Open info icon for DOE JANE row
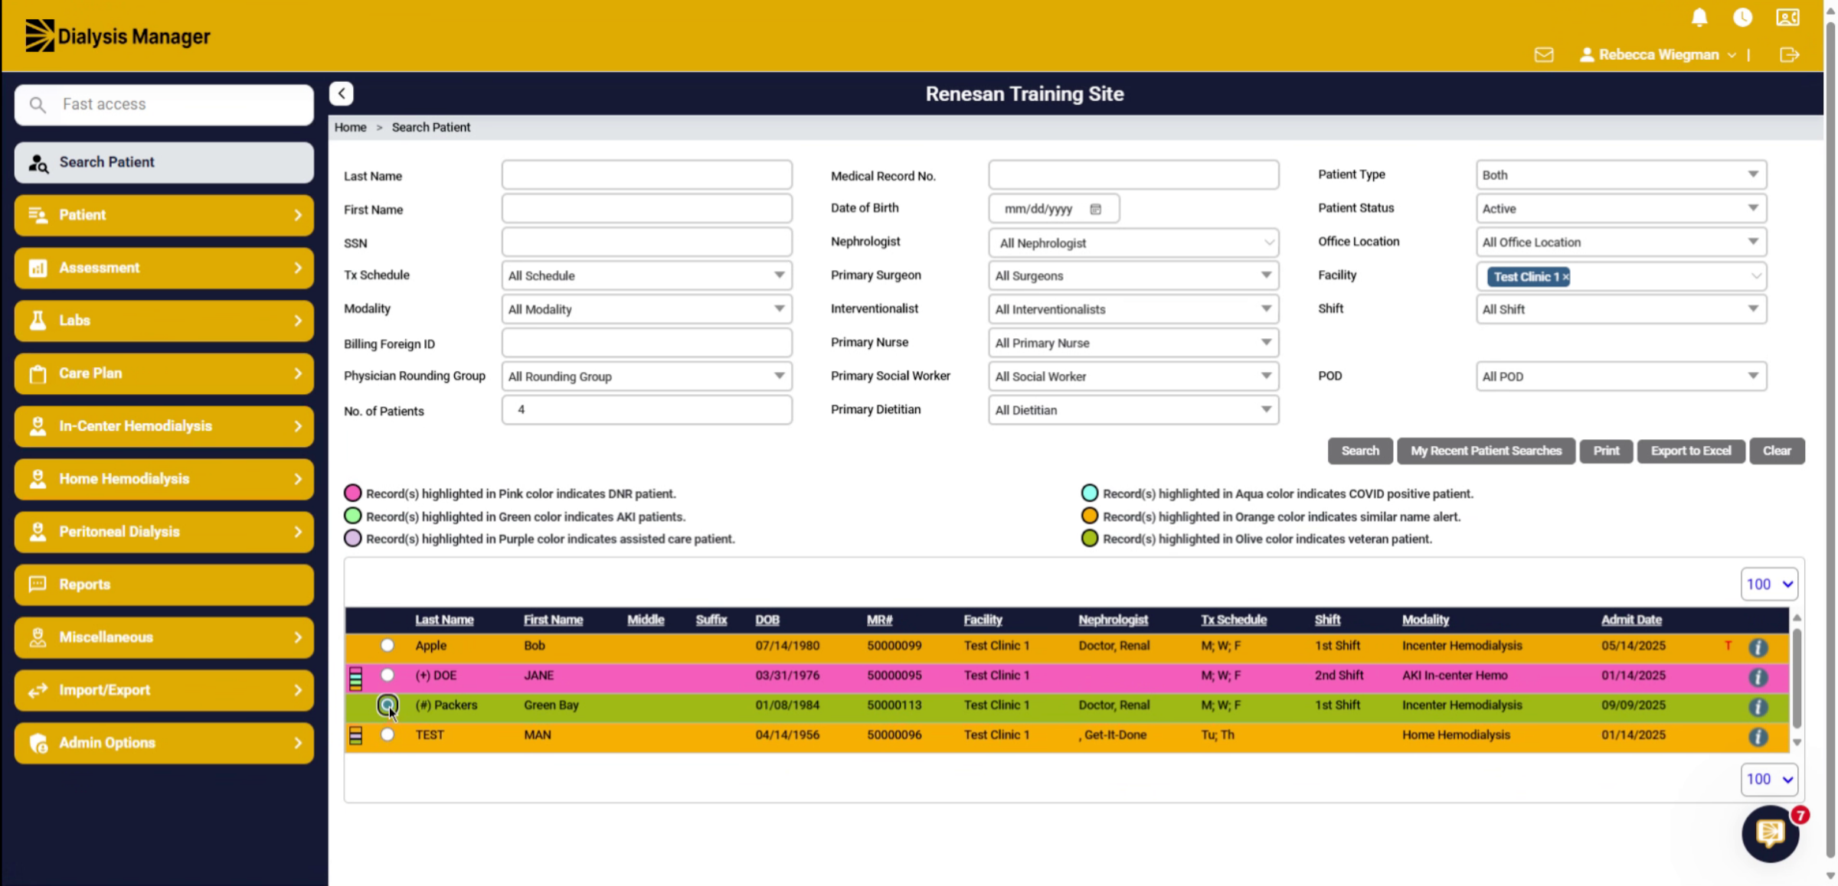The image size is (1838, 886). coord(1758,677)
